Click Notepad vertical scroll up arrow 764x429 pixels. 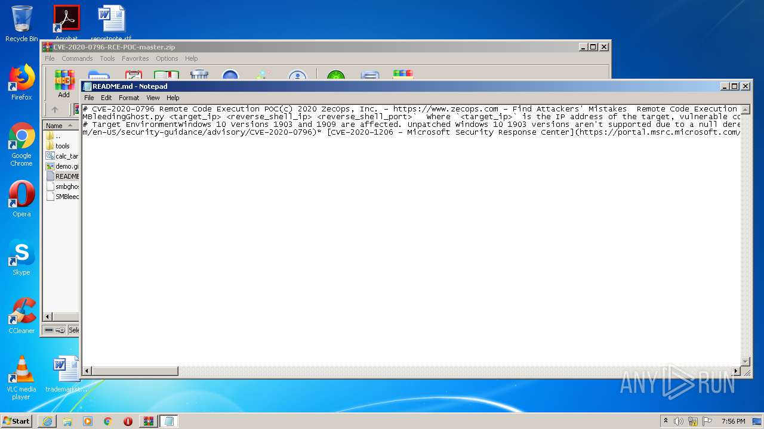point(745,109)
